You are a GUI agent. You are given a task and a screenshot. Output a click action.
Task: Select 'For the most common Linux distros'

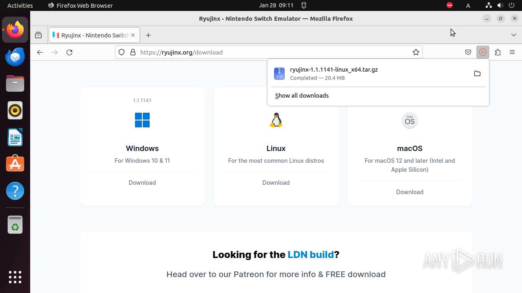(x=276, y=161)
